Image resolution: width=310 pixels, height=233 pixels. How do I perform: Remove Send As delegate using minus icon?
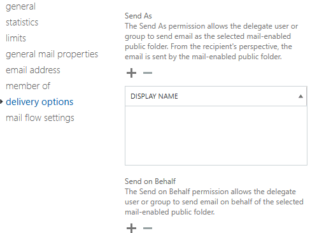(x=148, y=73)
